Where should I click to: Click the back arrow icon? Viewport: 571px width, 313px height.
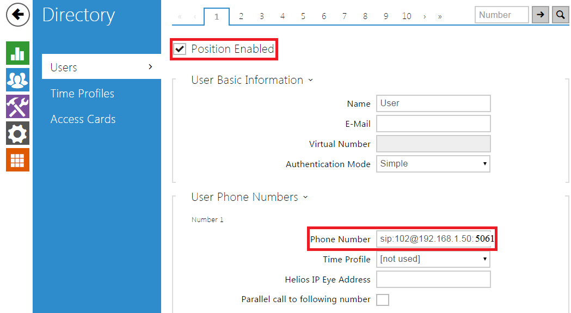(17, 15)
